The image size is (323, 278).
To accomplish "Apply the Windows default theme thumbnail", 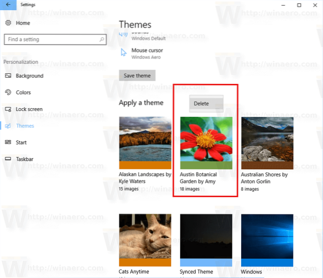I will pyautogui.click(x=267, y=240).
